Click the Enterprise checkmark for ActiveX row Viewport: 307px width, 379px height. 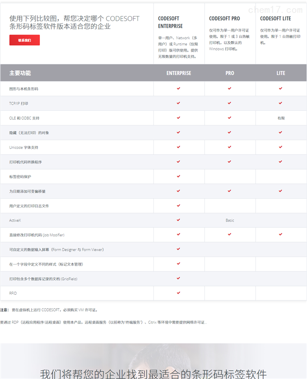(x=179, y=220)
